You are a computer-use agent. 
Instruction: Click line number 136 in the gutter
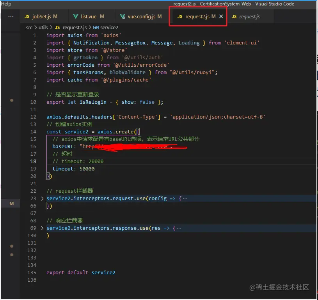point(32,280)
